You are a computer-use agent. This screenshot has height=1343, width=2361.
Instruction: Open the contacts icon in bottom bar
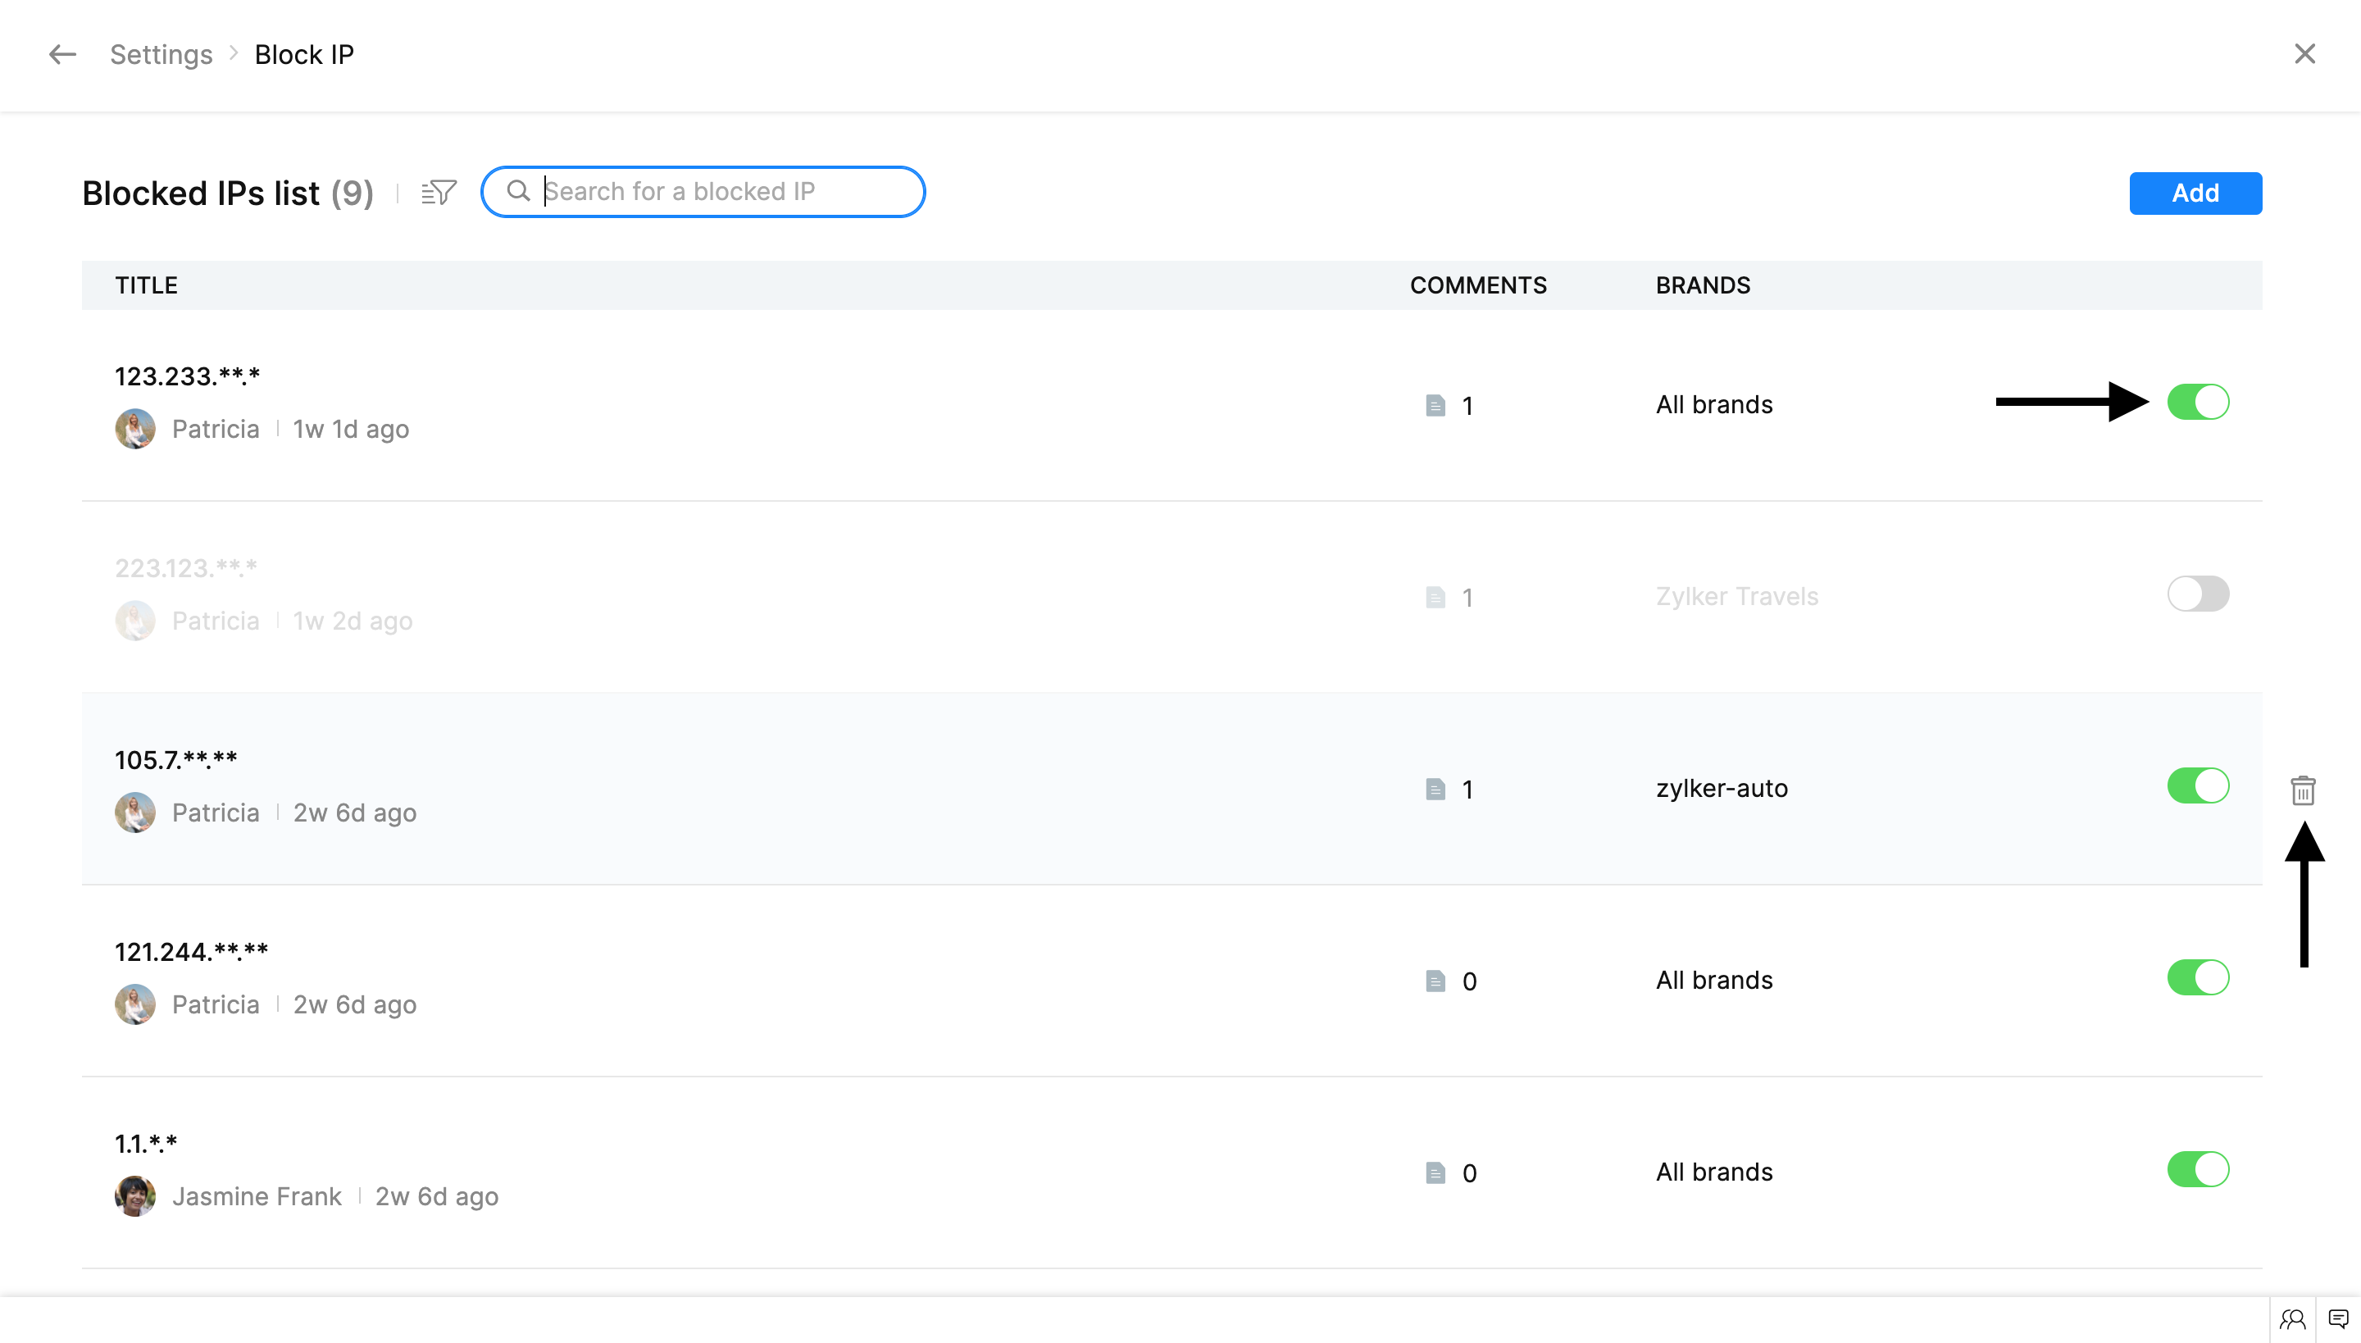[2293, 1320]
